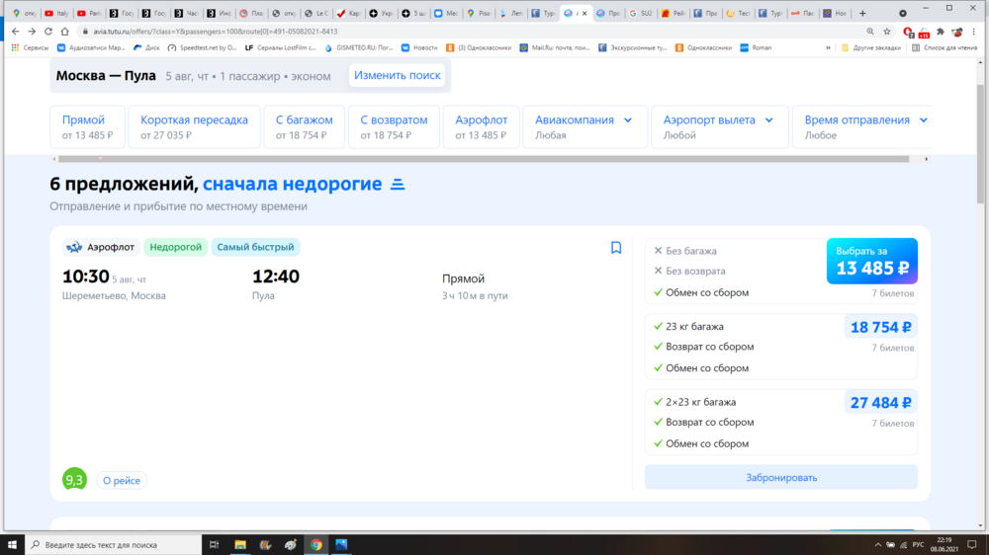Star this page in the address bar

[x=886, y=32]
